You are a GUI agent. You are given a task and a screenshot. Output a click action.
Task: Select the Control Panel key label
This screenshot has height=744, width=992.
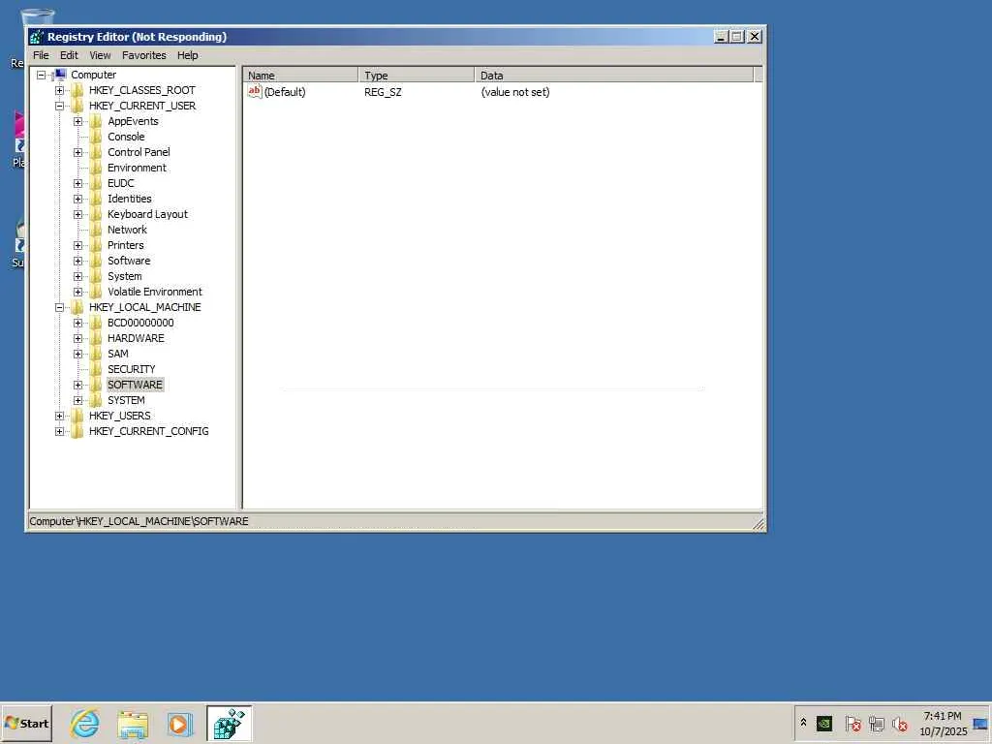tap(139, 152)
